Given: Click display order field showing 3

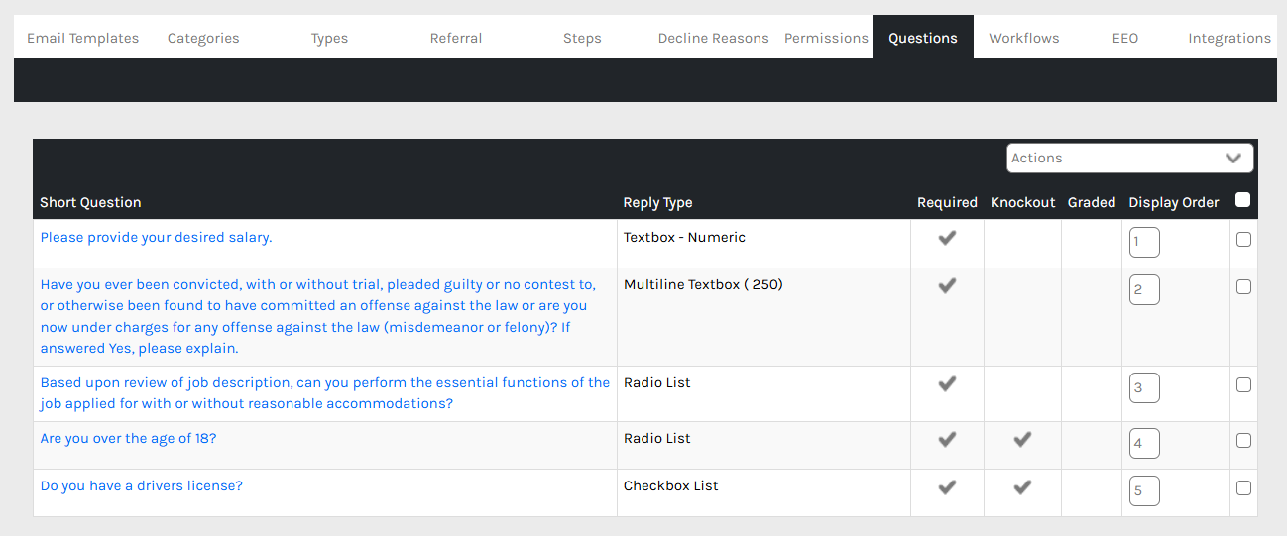Looking at the screenshot, I should [1144, 388].
